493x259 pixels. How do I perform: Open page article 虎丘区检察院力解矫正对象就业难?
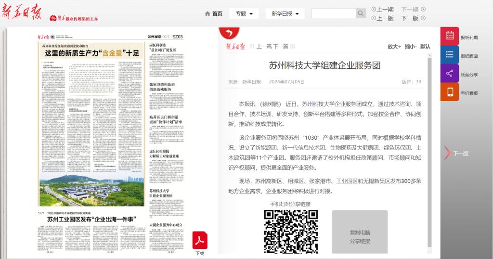164,154
